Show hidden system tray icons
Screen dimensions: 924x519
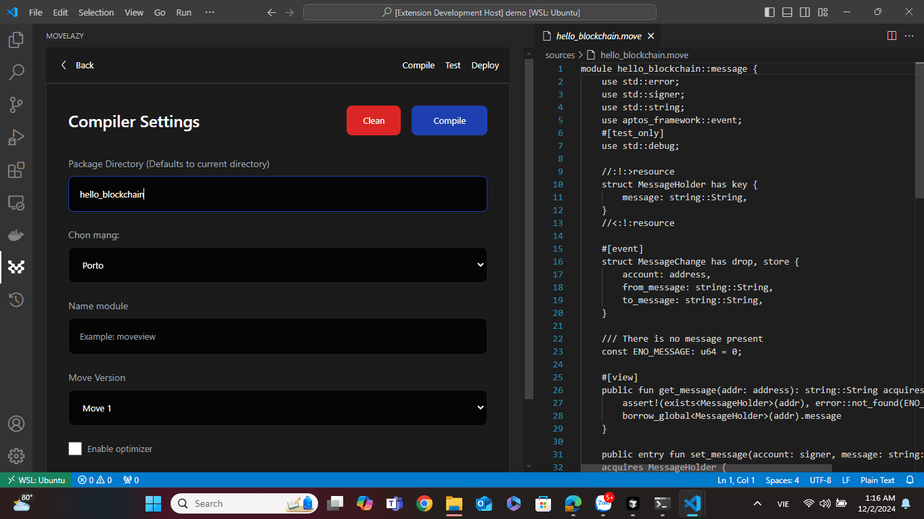coord(757,503)
